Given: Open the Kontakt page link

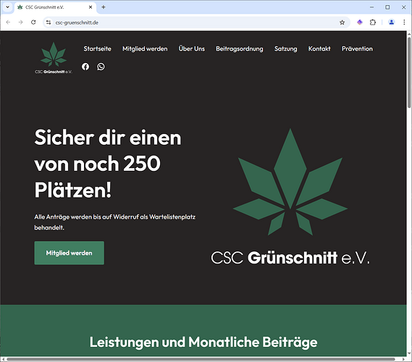Looking at the screenshot, I should (319, 49).
